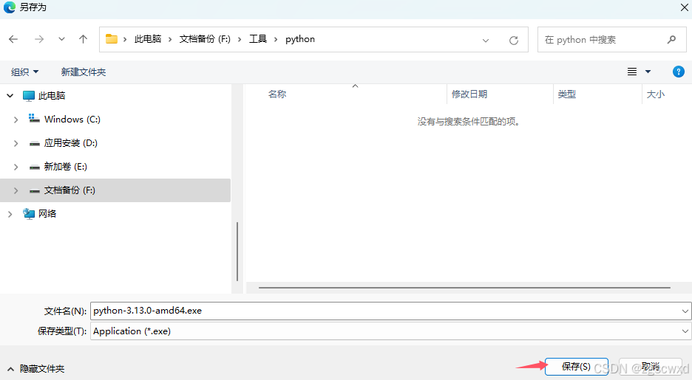
Task: Expand the 应用安装 (D:) drive node
Action: pos(16,143)
